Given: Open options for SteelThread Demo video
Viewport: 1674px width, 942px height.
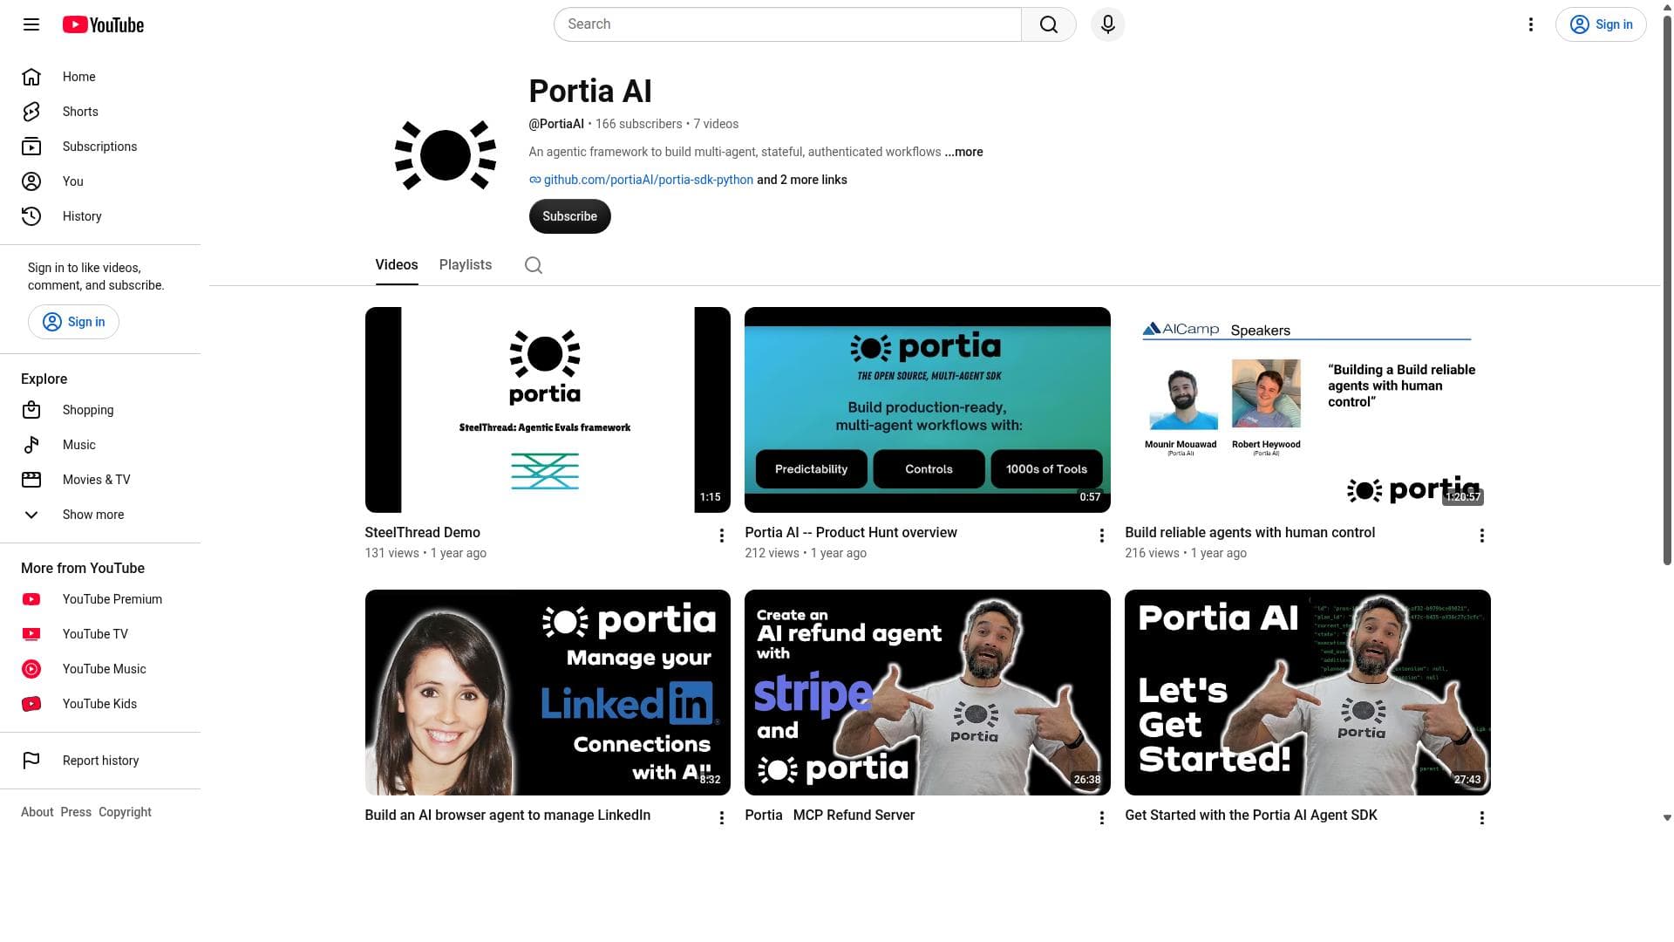Looking at the screenshot, I should point(721,536).
